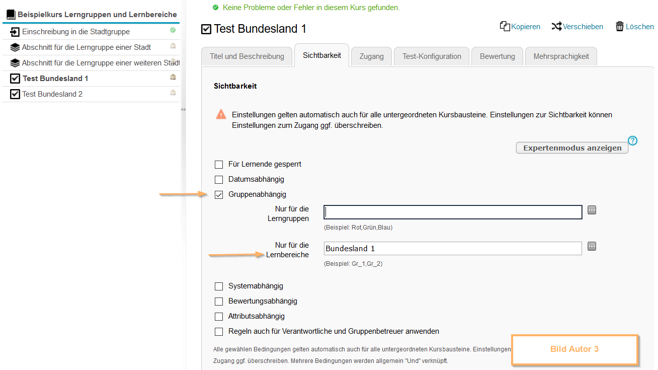Click the Expertenmodus anzeigen button
This screenshot has width=658, height=370.
click(x=572, y=148)
